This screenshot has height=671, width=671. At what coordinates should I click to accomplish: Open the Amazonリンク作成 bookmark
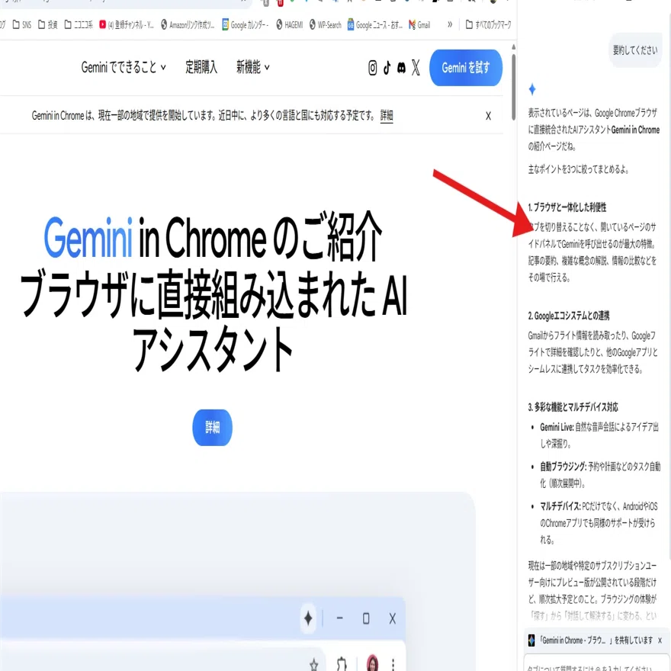tap(188, 25)
